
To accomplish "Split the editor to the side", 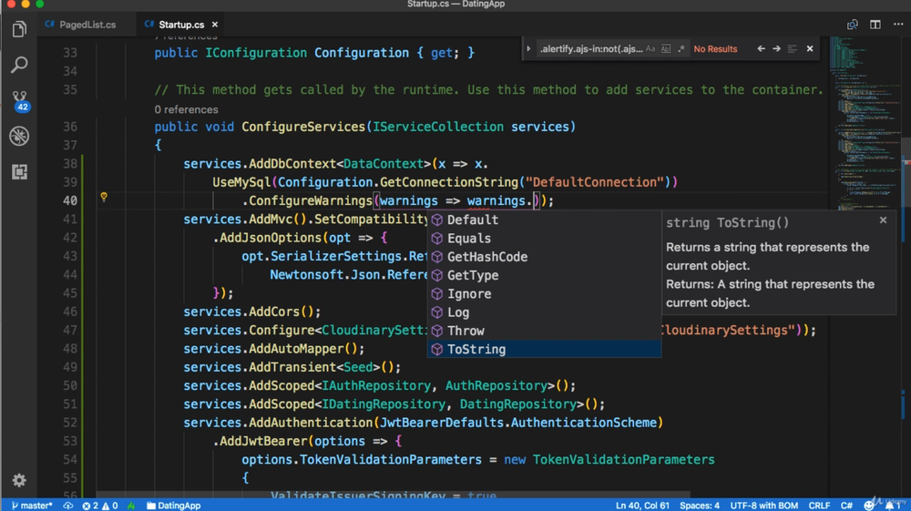I will (x=875, y=25).
